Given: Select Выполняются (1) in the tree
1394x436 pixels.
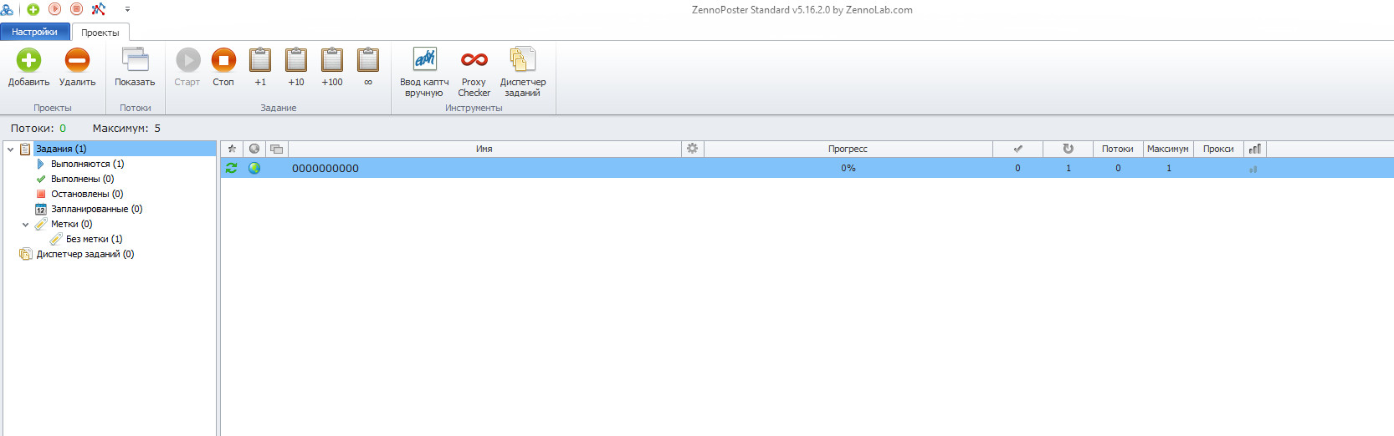Looking at the screenshot, I should (x=87, y=164).
